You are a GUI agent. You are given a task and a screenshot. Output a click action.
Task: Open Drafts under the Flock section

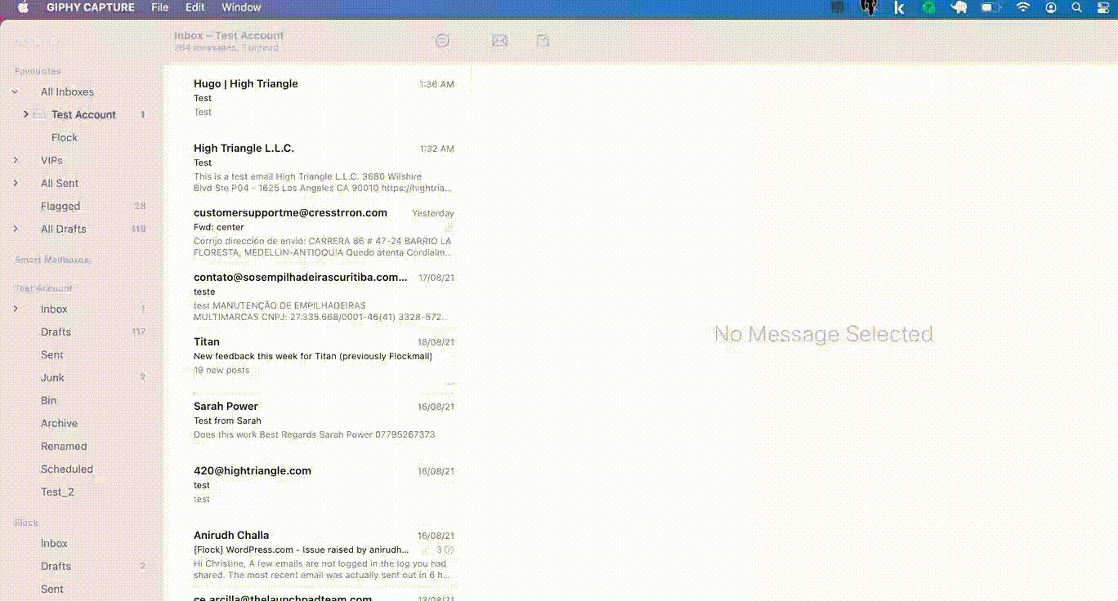pyautogui.click(x=56, y=567)
